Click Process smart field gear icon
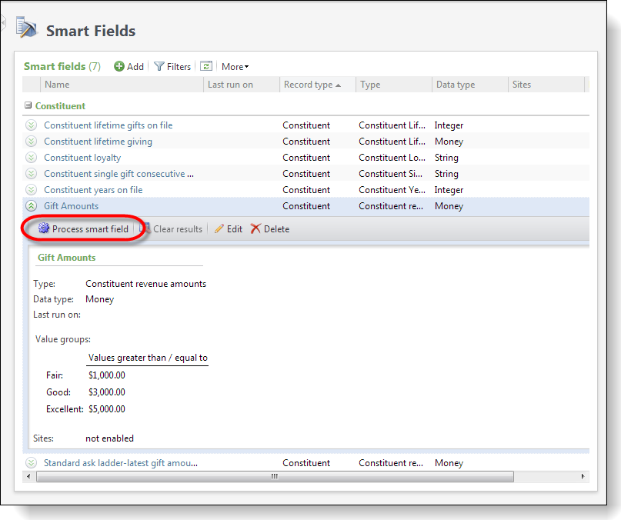Image resolution: width=621 pixels, height=520 pixels. [x=44, y=229]
